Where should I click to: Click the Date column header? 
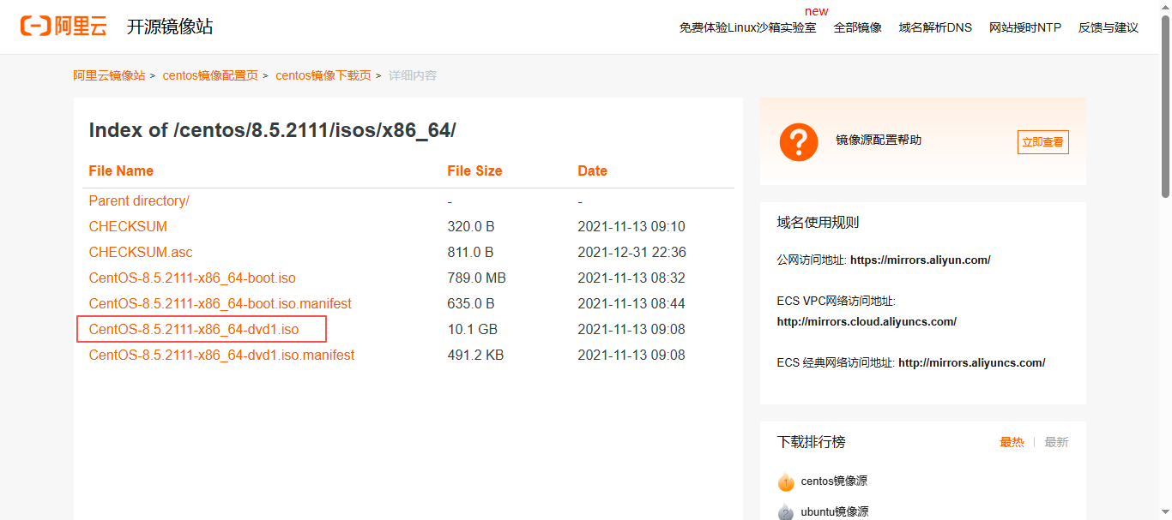tap(592, 170)
